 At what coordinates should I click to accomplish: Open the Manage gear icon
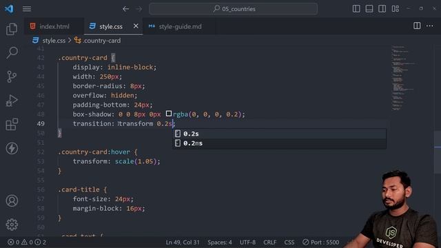[x=12, y=225]
